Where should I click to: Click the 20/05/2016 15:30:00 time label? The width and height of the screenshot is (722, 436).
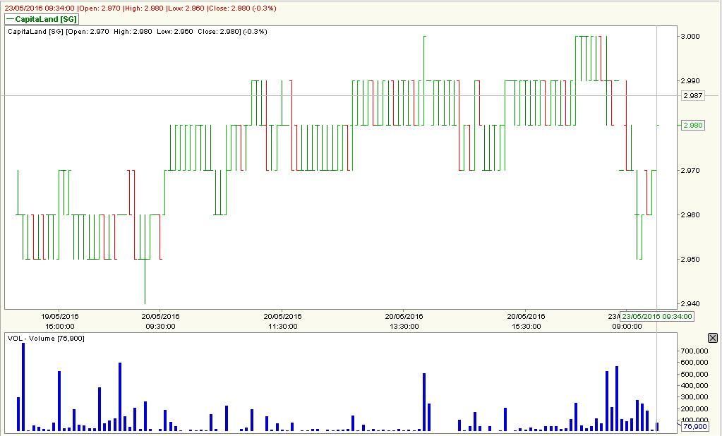[527, 322]
